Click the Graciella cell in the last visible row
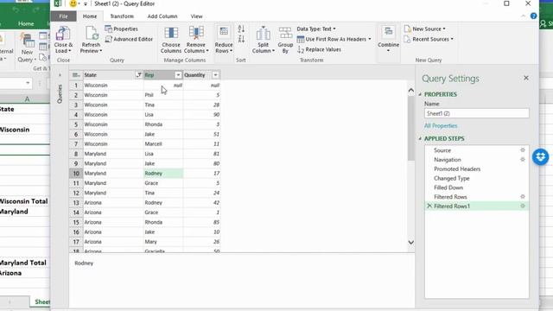 [163, 251]
